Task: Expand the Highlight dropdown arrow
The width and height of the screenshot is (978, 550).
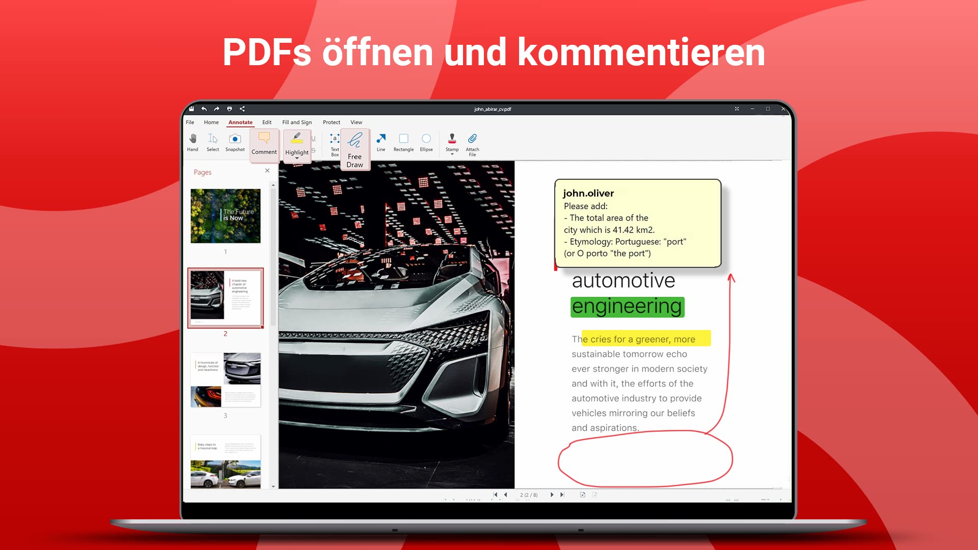Action: (297, 158)
